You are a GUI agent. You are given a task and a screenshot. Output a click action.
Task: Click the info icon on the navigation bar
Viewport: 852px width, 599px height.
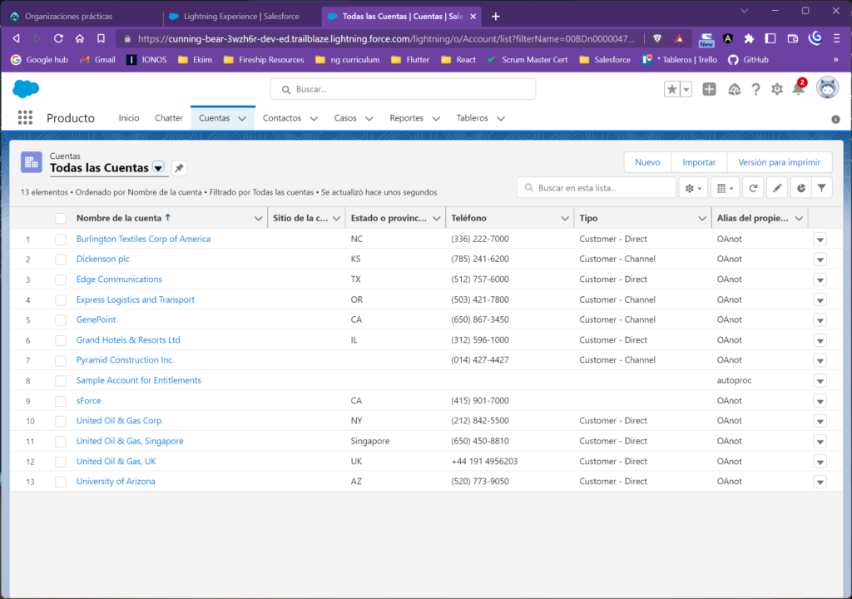pos(835,119)
